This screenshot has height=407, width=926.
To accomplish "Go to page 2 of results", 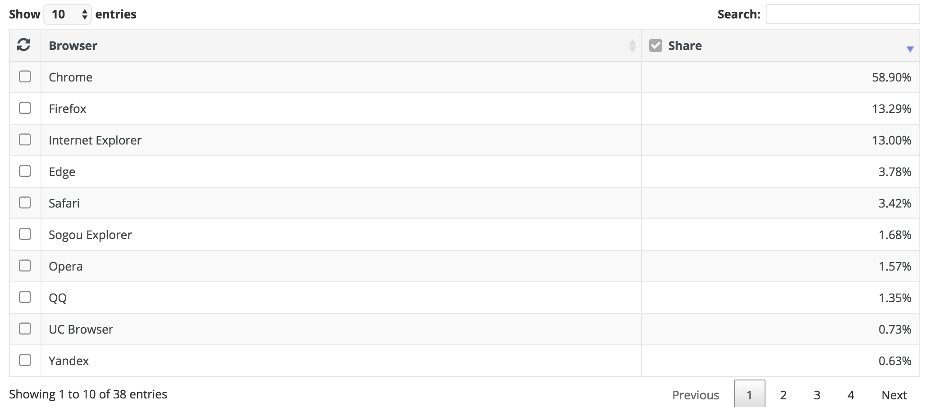I will (783, 395).
